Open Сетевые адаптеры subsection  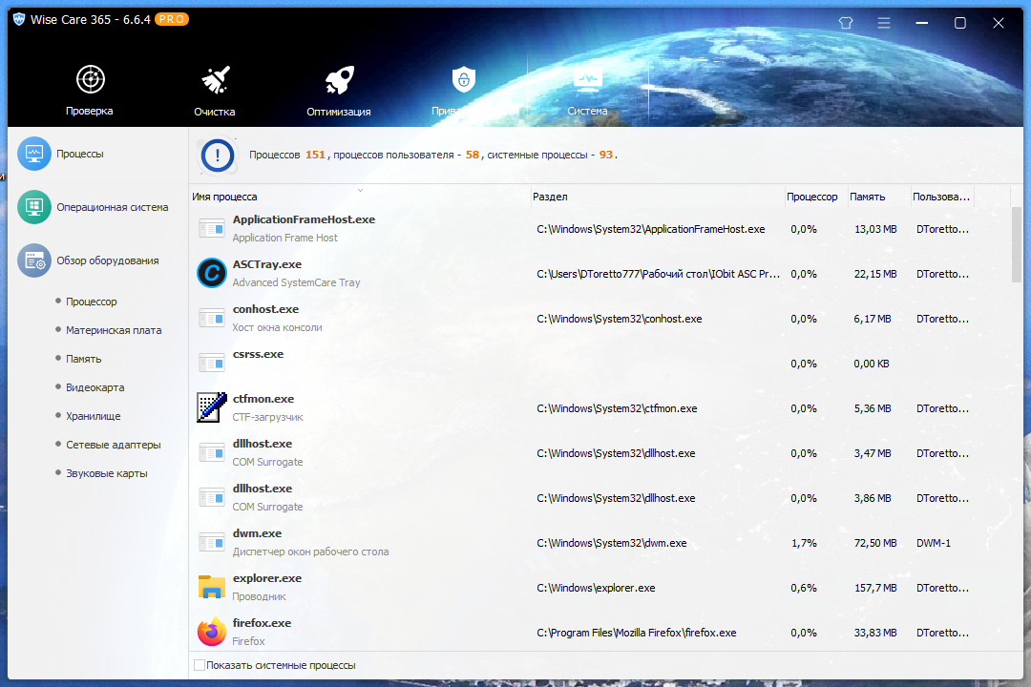pyautogui.click(x=113, y=445)
